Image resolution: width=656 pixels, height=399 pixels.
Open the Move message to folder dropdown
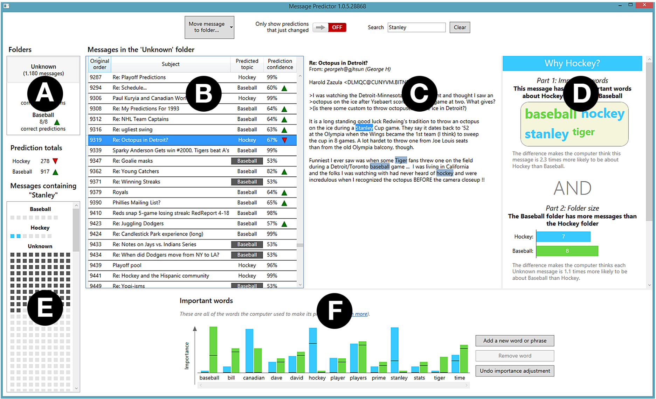click(209, 27)
